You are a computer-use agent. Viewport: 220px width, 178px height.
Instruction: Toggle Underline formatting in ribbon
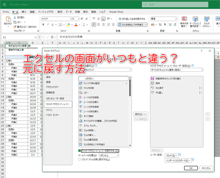pyautogui.click(x=53, y=24)
